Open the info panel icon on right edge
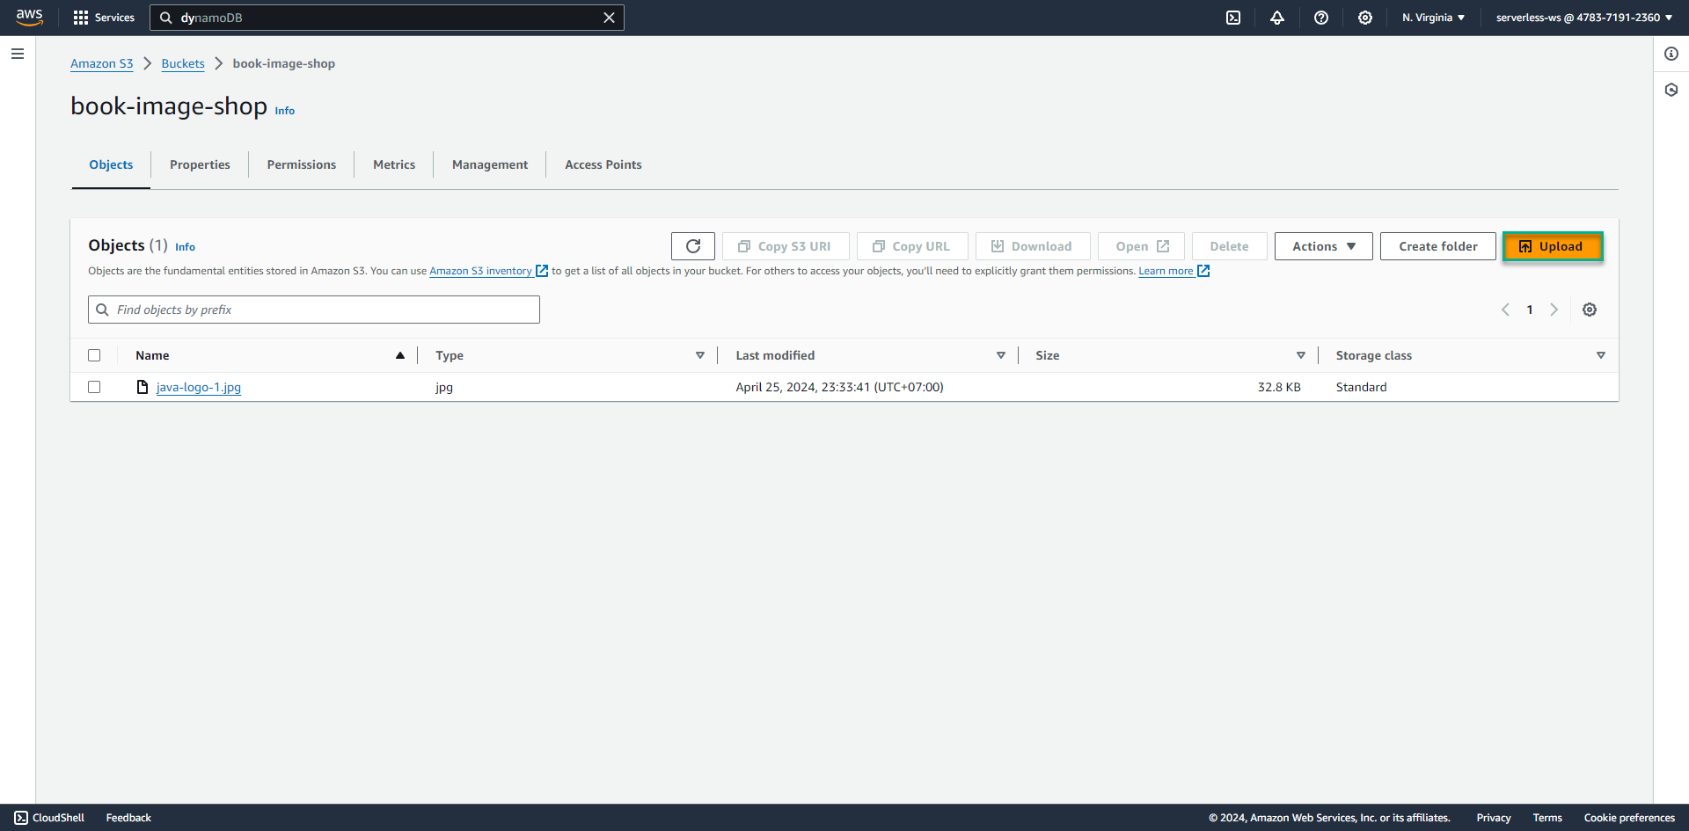The height and width of the screenshot is (831, 1689). point(1671,54)
